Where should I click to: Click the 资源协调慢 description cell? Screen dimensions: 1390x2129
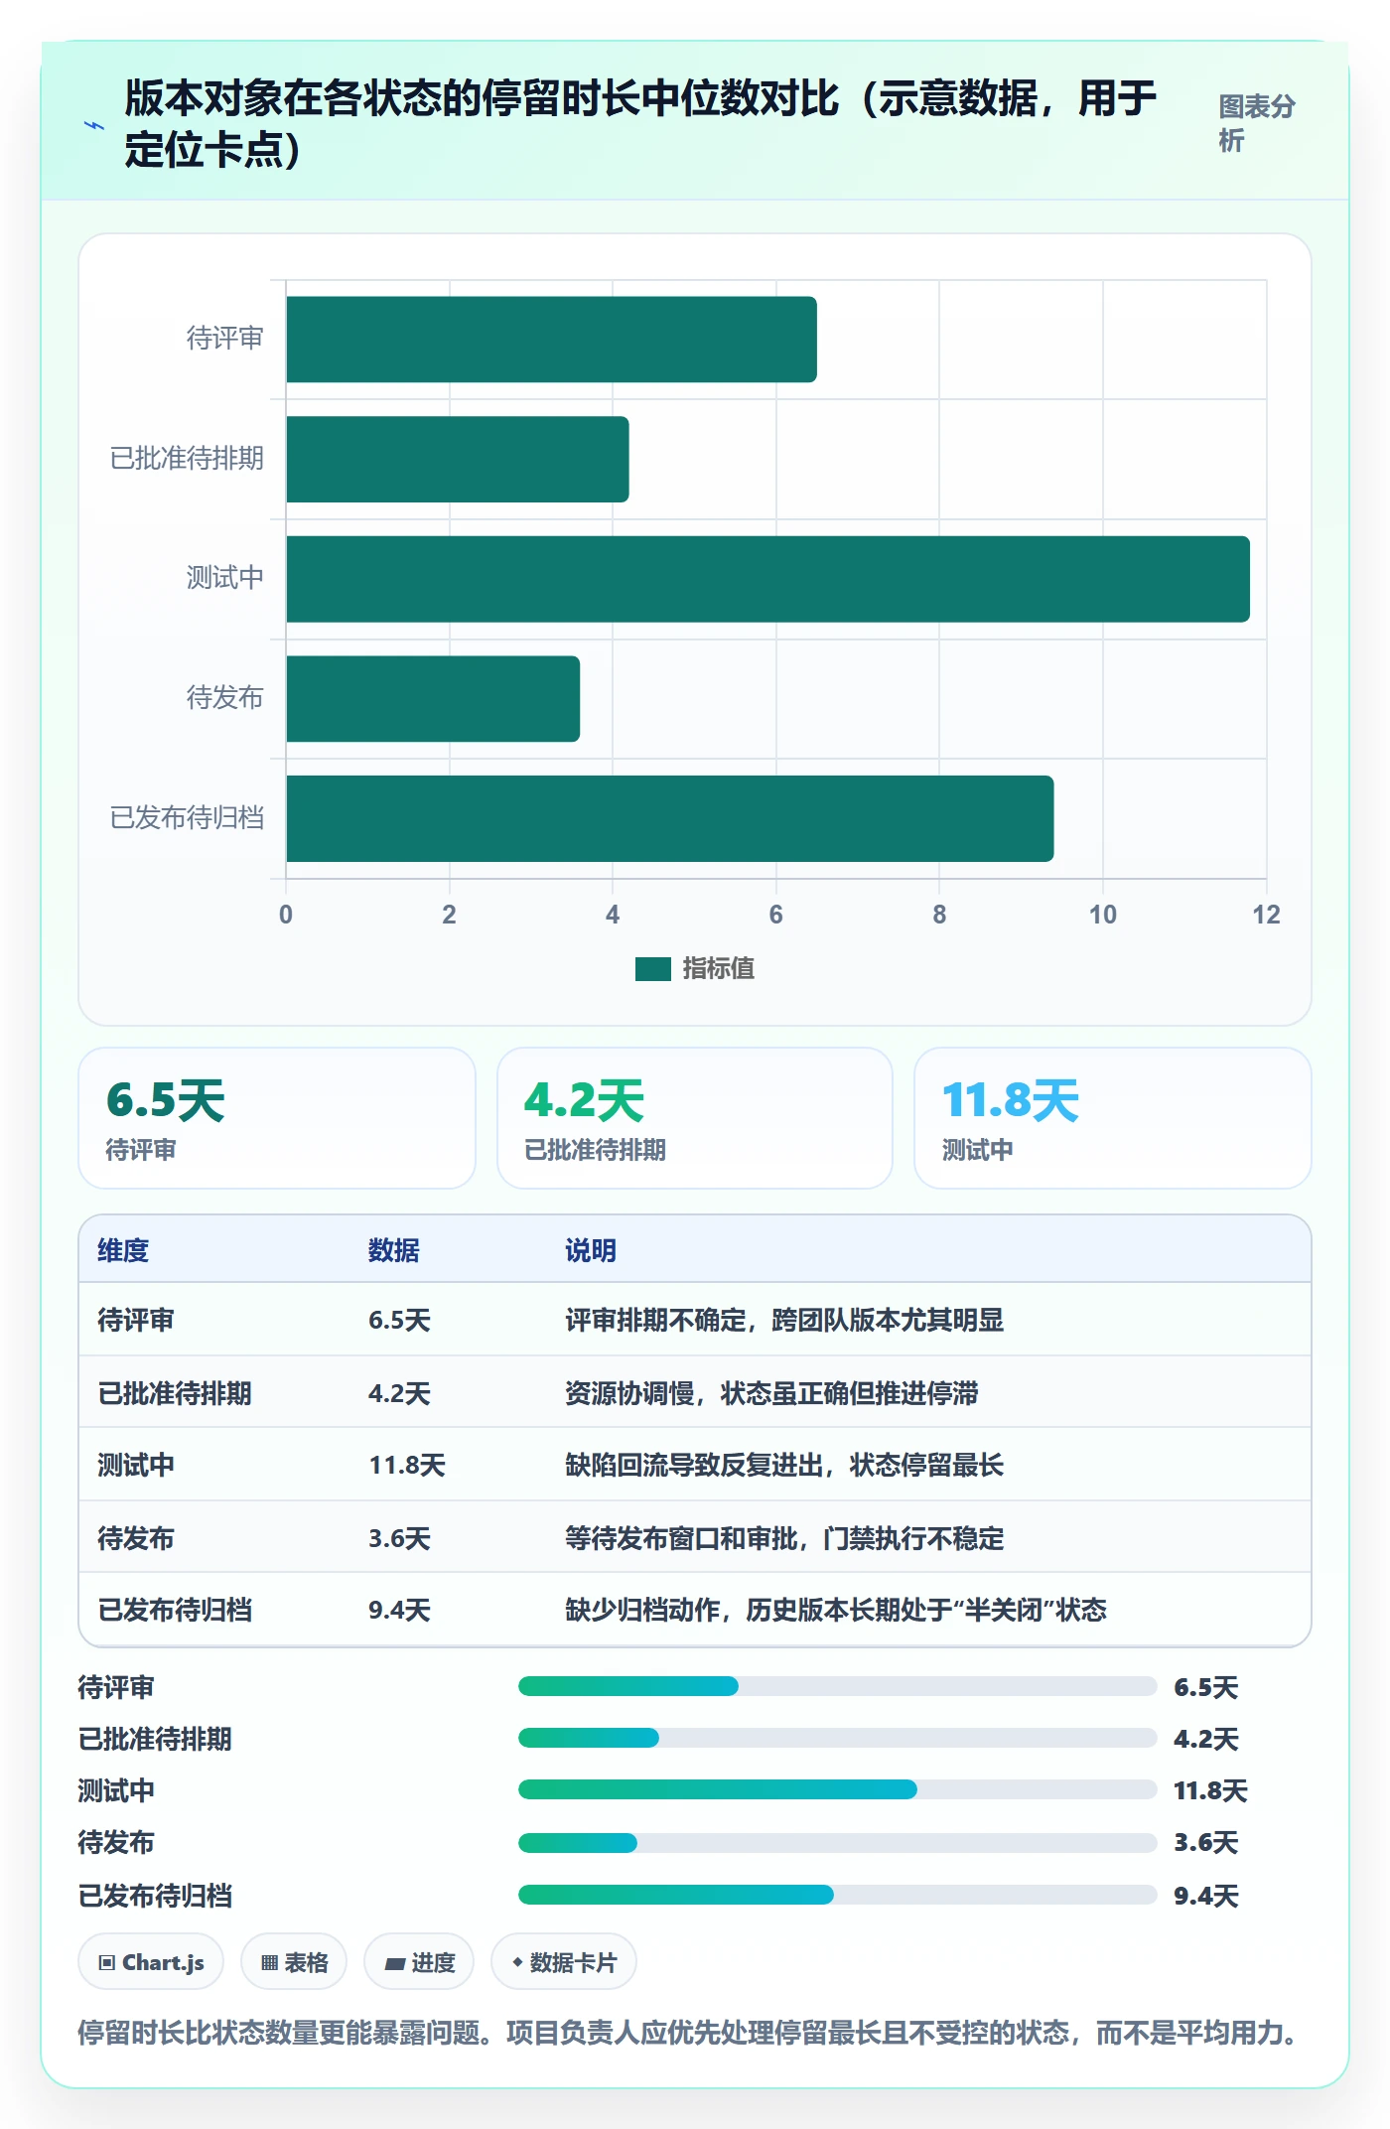tap(771, 1393)
